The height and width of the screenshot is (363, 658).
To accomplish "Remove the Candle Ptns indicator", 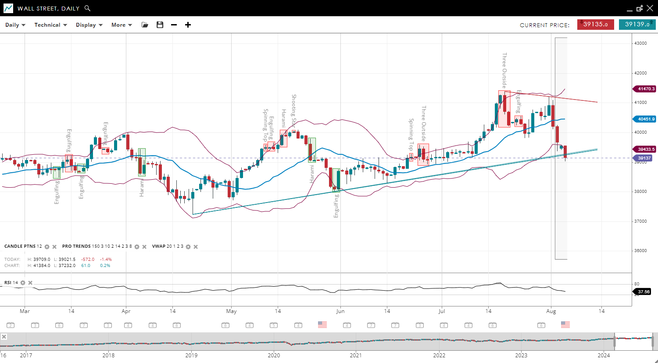I will point(54,247).
